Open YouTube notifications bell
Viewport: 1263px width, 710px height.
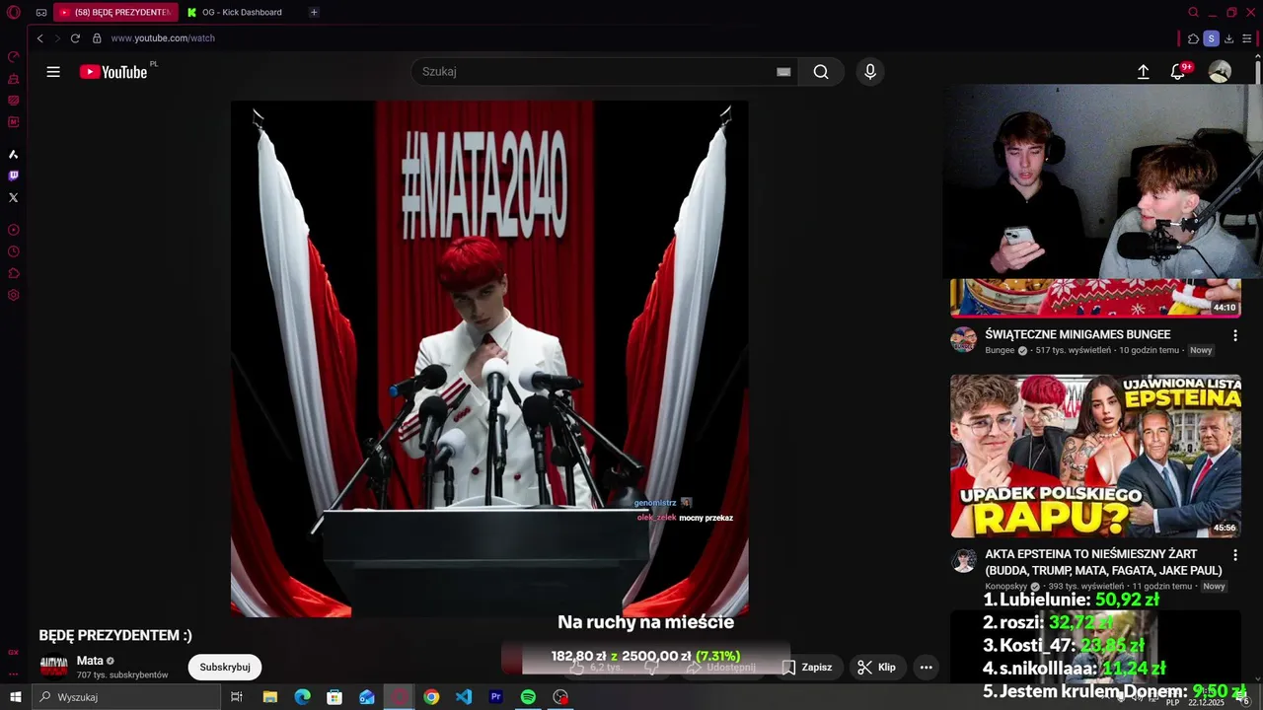pyautogui.click(x=1178, y=72)
